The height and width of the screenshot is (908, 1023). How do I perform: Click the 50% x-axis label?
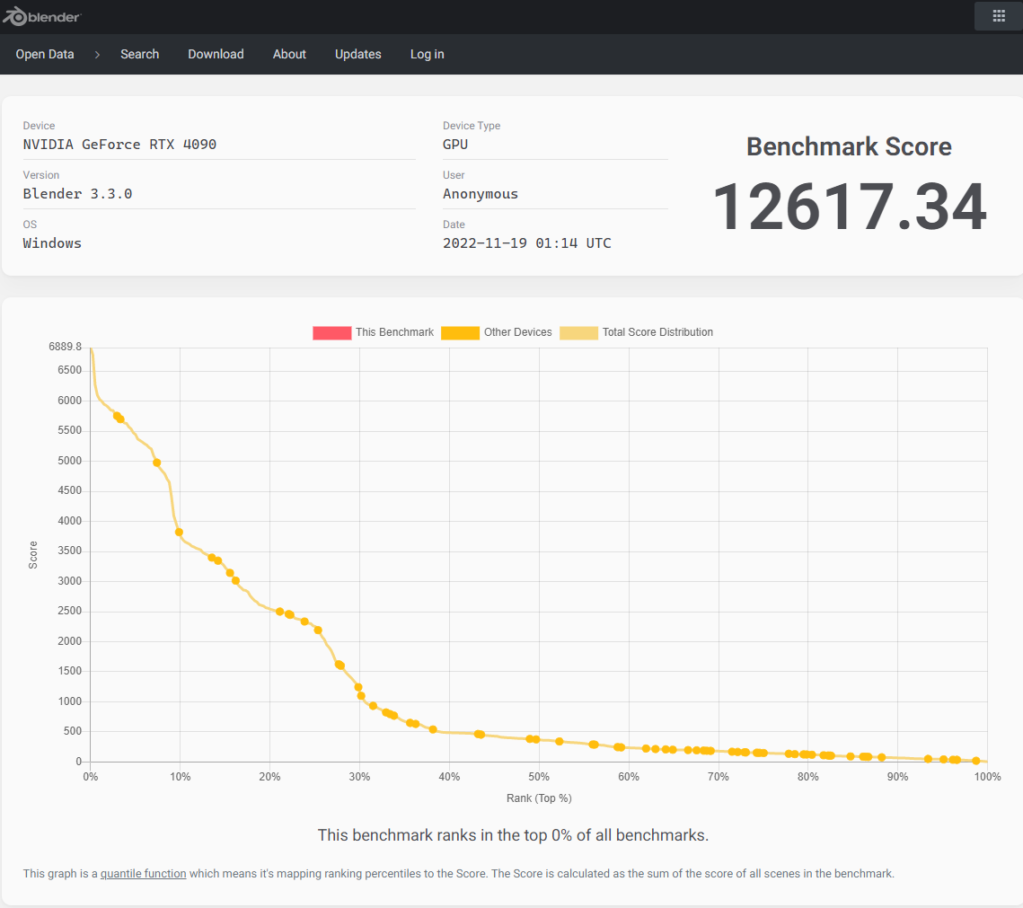pos(539,777)
